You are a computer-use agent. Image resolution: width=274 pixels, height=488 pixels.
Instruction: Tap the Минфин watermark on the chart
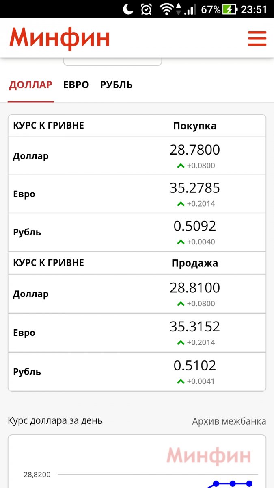click(x=209, y=456)
